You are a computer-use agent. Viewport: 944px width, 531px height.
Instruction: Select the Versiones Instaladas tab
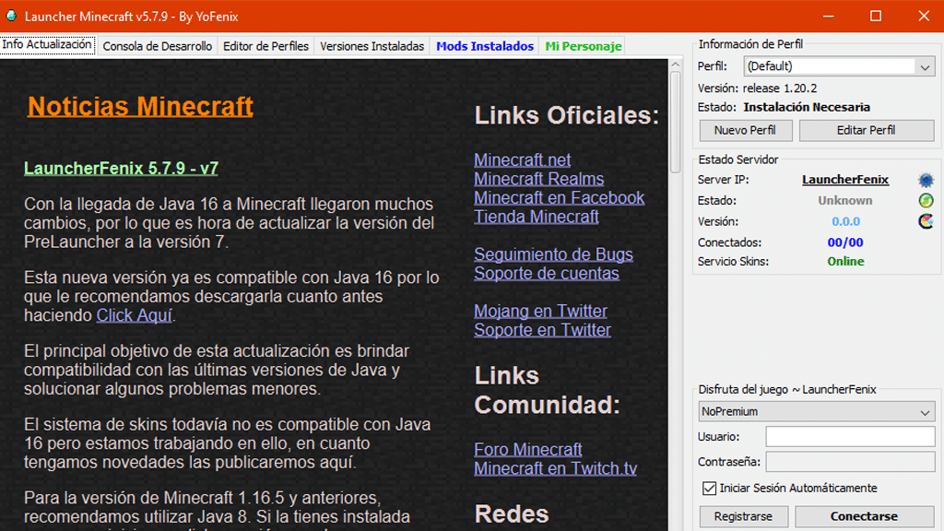[372, 46]
